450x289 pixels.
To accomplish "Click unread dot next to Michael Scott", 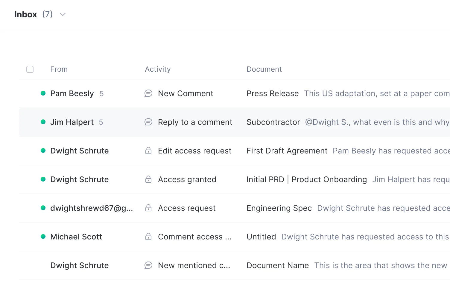I will pyautogui.click(x=43, y=236).
